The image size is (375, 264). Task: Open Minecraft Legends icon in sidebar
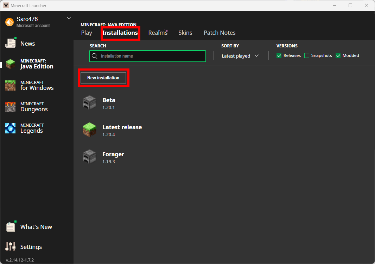coord(10,128)
